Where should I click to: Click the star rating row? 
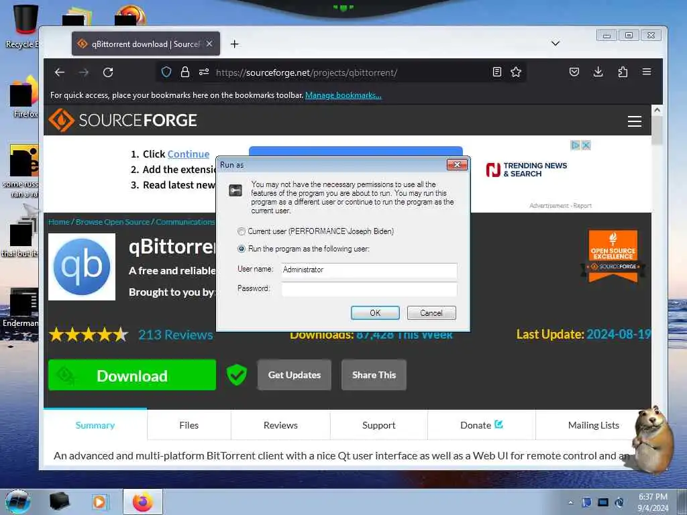pyautogui.click(x=89, y=335)
